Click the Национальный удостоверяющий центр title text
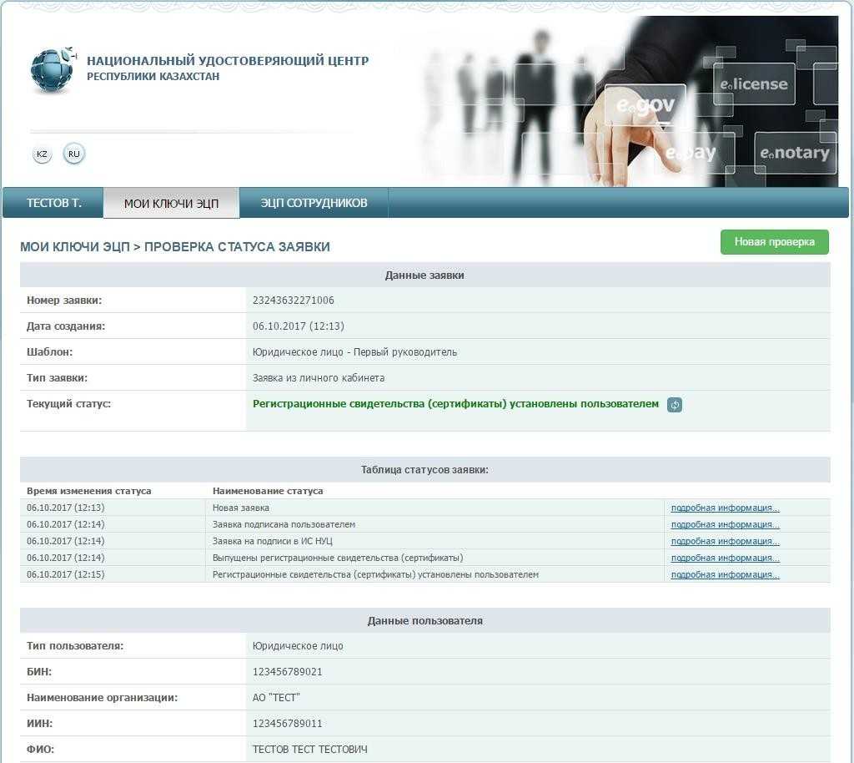Screen dimensions: 854x763 (x=227, y=61)
